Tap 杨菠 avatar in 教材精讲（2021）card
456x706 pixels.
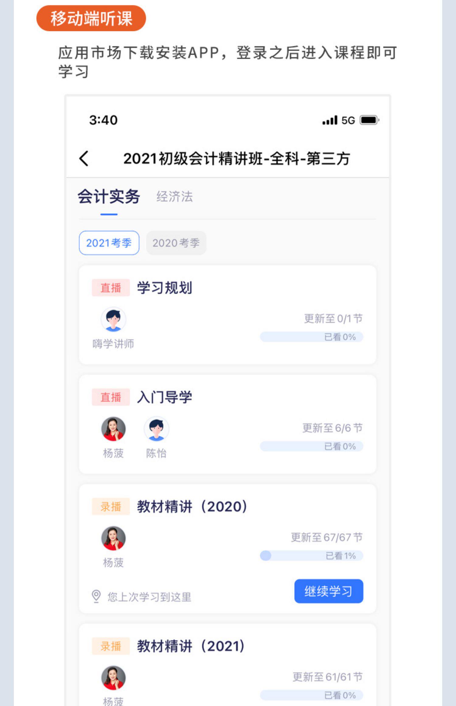[x=113, y=678]
